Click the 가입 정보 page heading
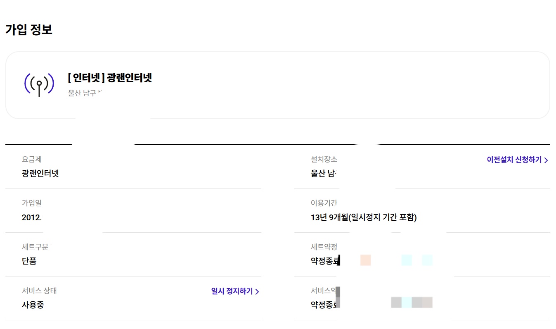556x329 pixels. (x=29, y=30)
